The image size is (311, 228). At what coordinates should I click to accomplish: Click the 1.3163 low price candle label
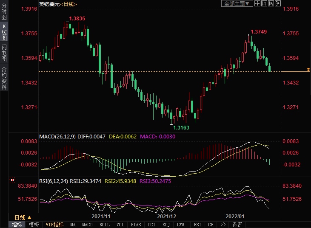pyautogui.click(x=181, y=127)
